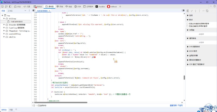Image resolution: width=217 pixels, height=112 pixels.
Task: Click the deactivate breakpoints icon
Action: click(x=208, y=11)
